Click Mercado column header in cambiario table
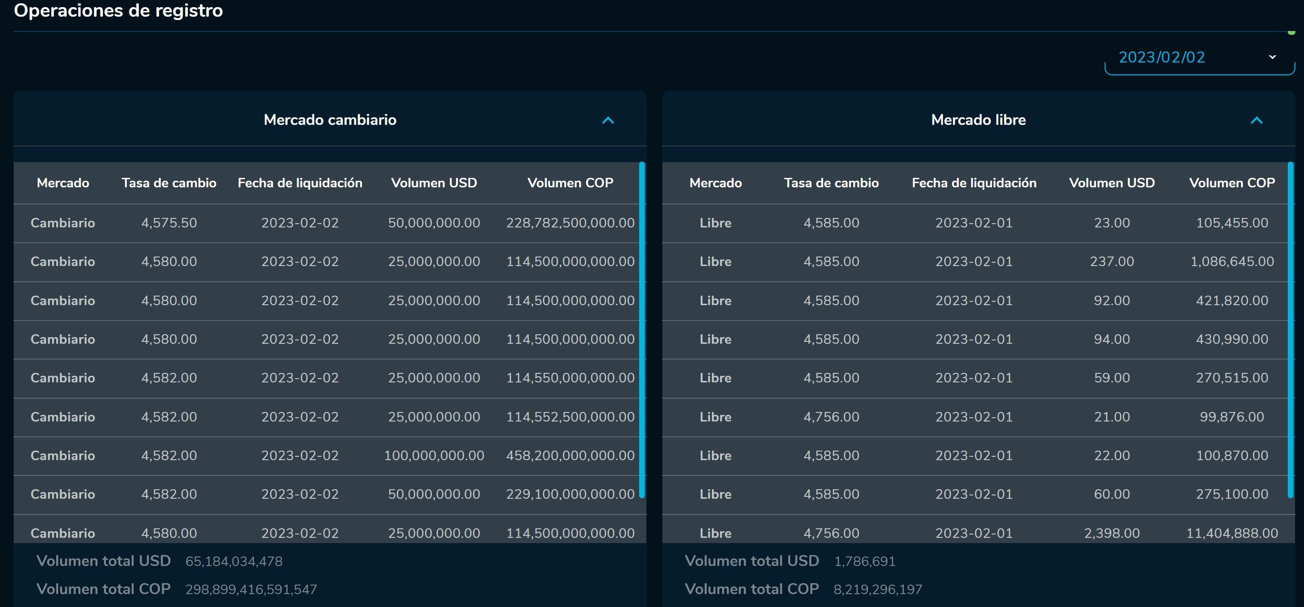 tap(63, 183)
